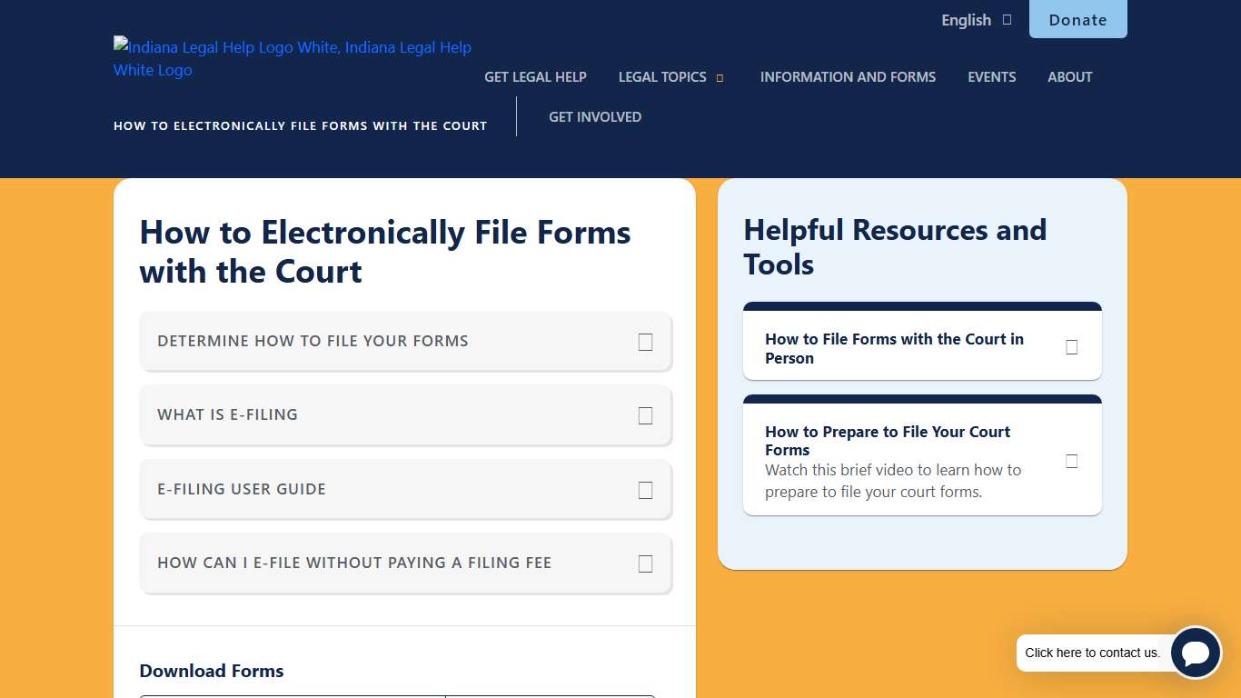Click the Indiana Legal Help logo
1241x698 pixels.
(x=293, y=58)
